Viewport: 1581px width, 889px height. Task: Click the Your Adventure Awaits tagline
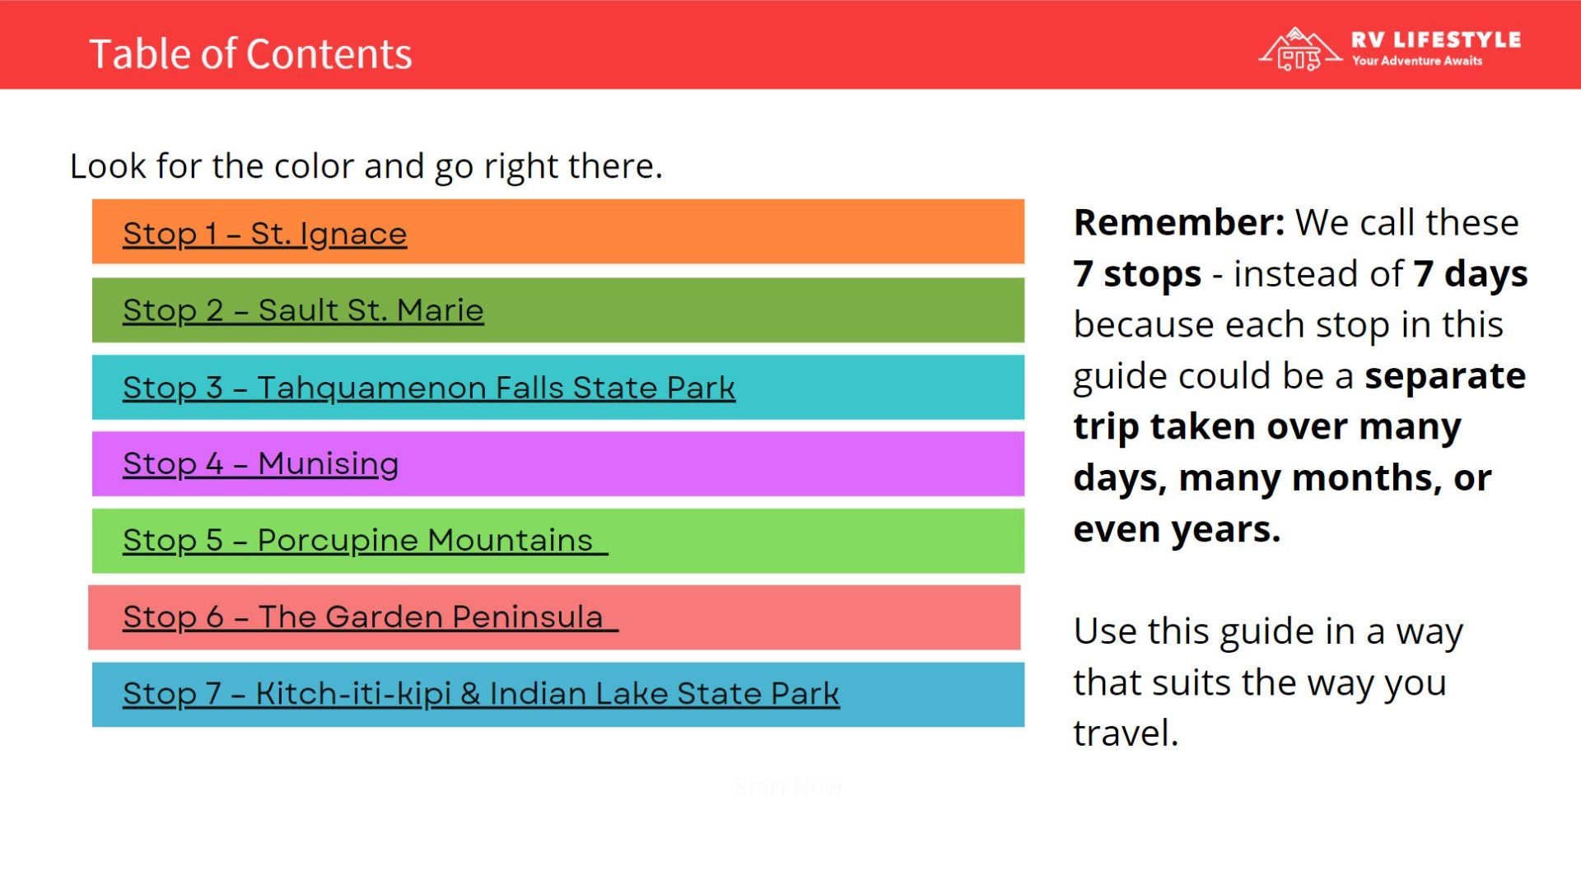point(1416,61)
